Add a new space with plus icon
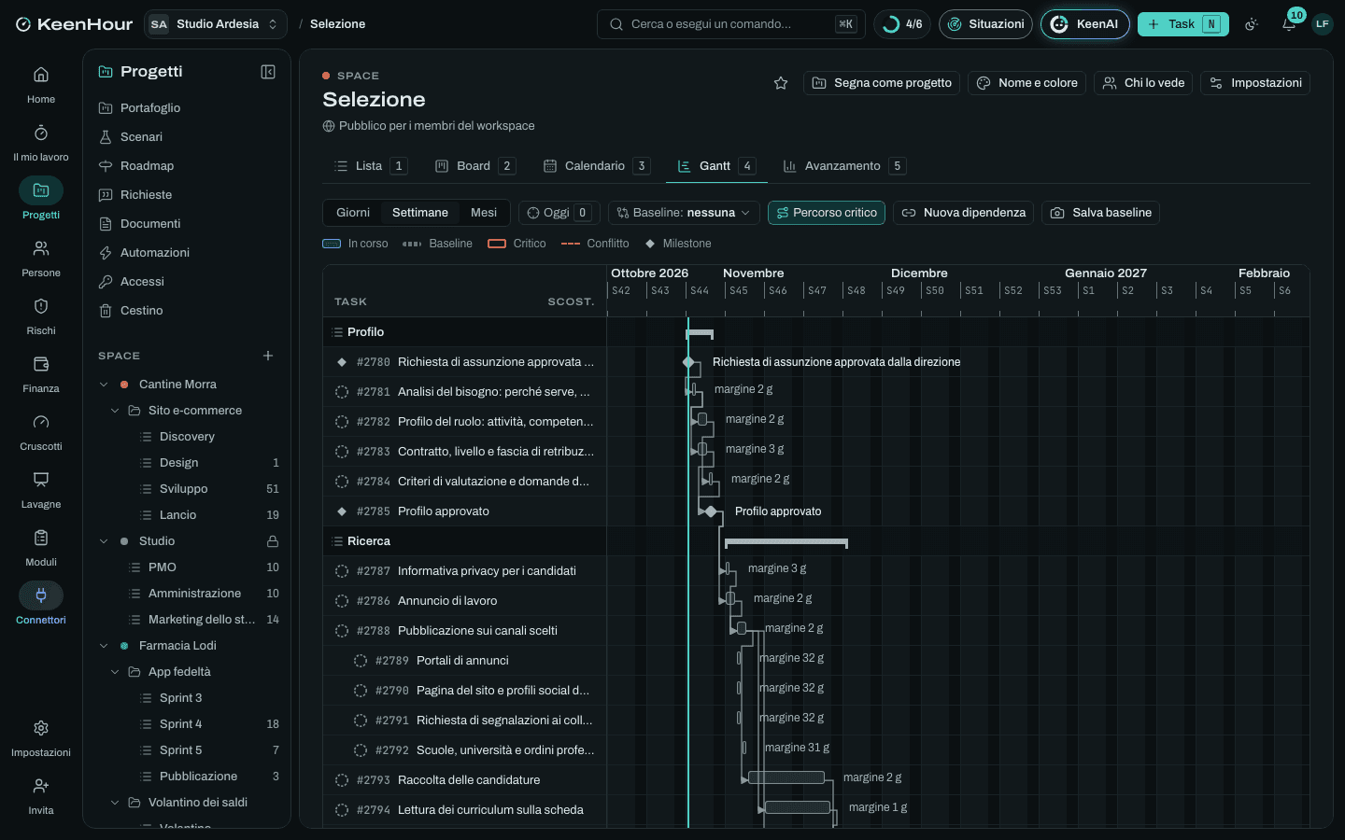 coord(268,356)
